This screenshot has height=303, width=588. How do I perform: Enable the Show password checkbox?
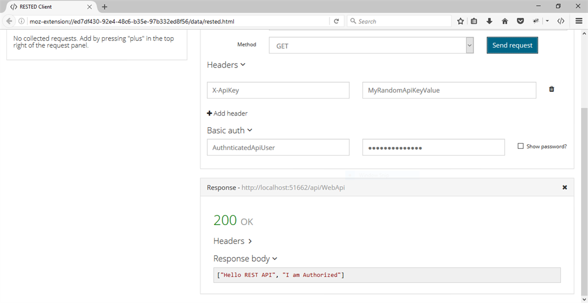[x=521, y=146]
